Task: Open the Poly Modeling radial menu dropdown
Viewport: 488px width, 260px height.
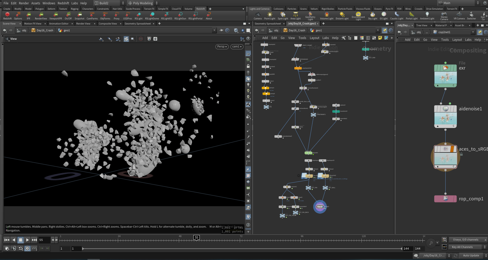Action: coord(143,3)
